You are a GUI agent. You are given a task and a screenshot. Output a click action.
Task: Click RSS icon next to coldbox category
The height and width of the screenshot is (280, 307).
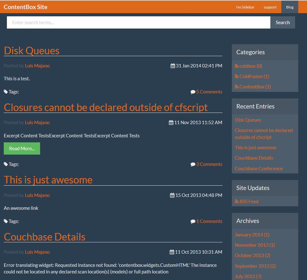point(237,66)
